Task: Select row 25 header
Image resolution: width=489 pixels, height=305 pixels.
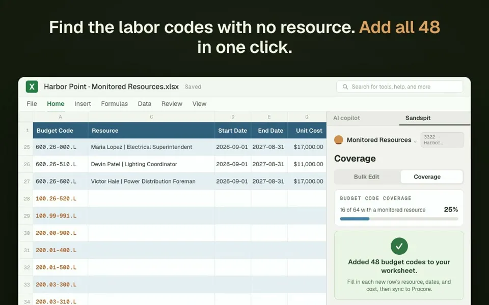Action: click(x=26, y=147)
